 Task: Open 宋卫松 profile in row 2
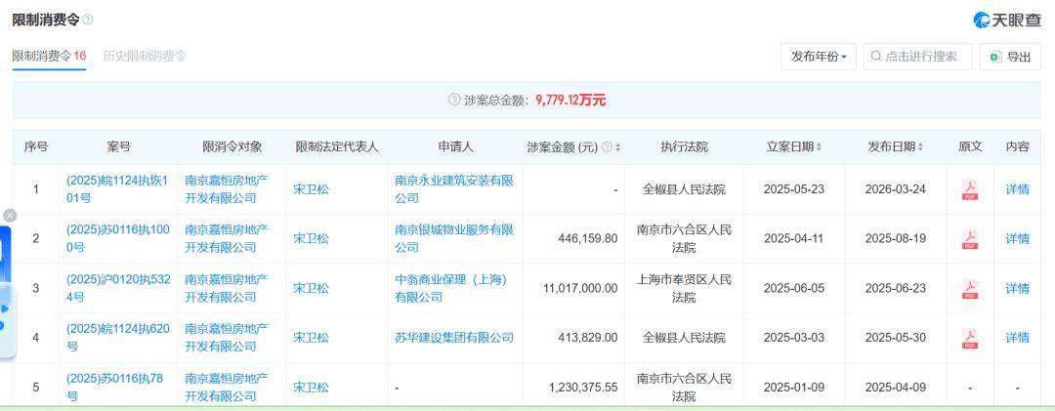click(311, 239)
